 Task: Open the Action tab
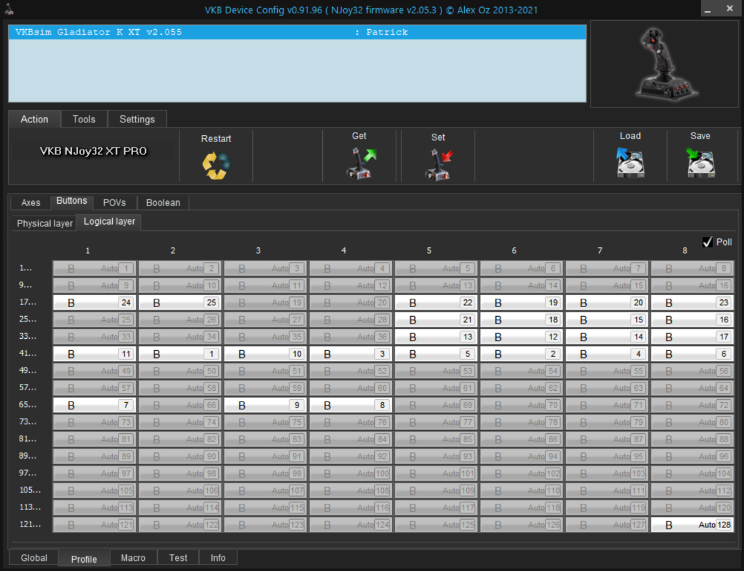tap(34, 119)
